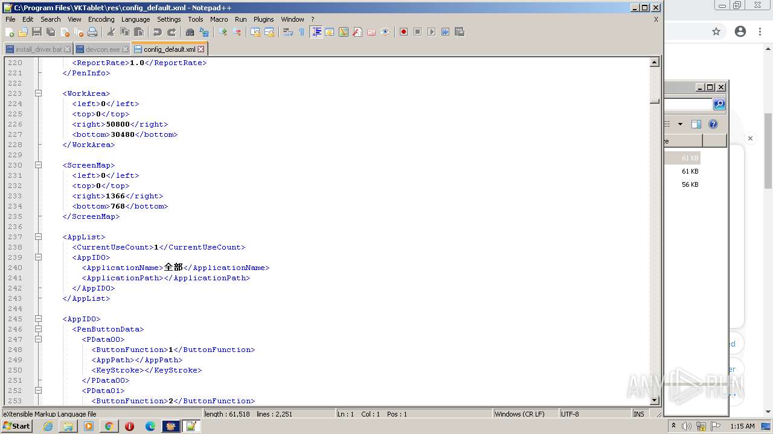This screenshot has width=773, height=434.
Task: Toggle Folder as Workspace toolbar icon
Action: coord(371,32)
